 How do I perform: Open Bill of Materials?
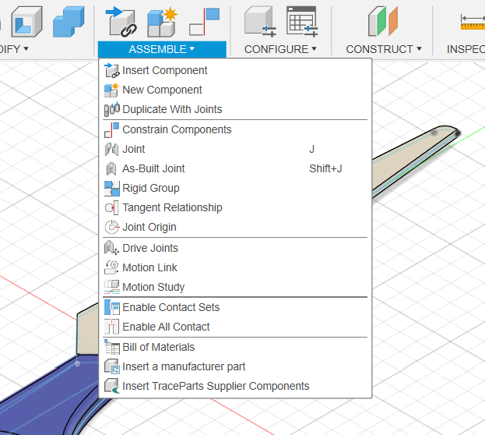click(x=158, y=347)
